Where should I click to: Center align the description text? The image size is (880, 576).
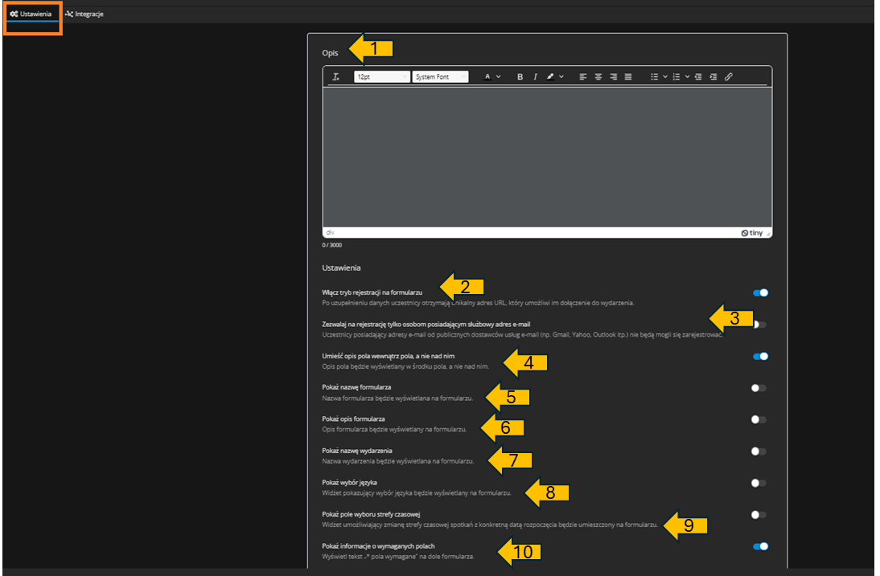coord(598,77)
